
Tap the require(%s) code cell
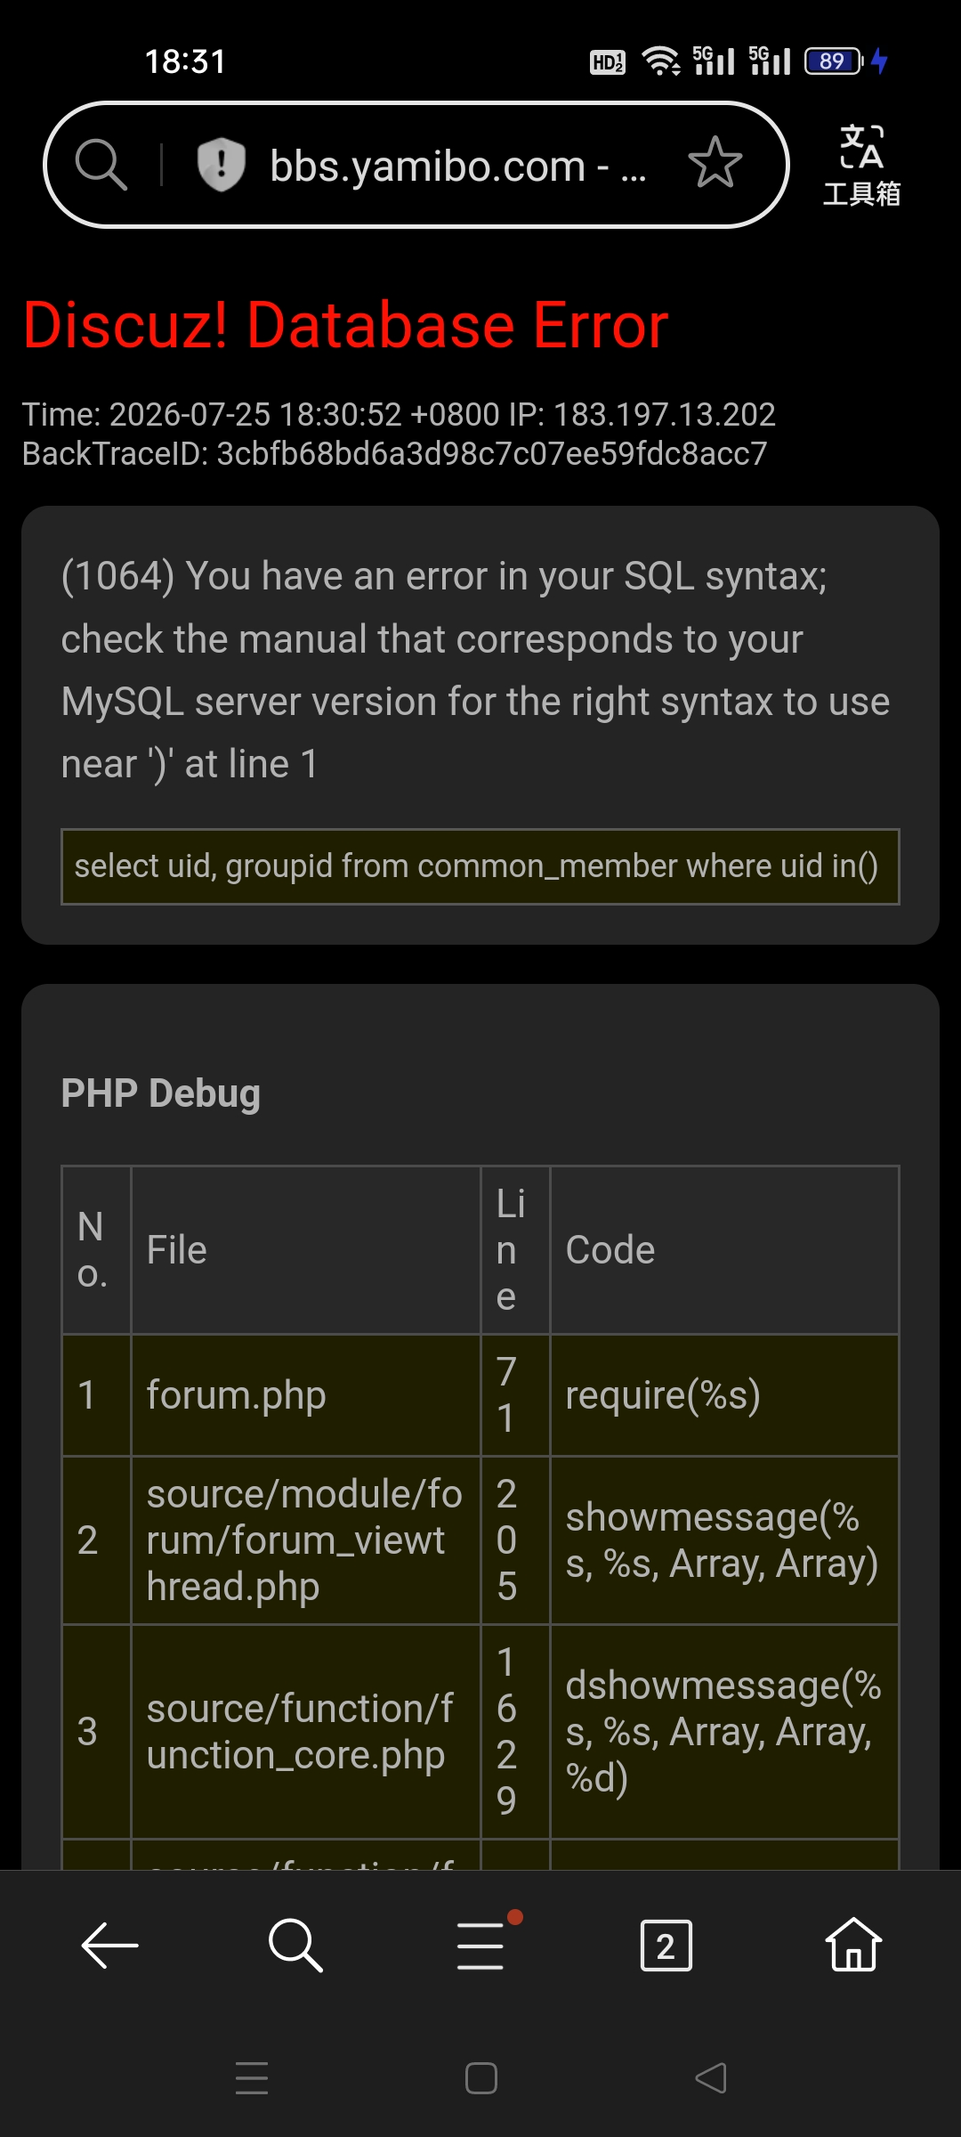724,1395
